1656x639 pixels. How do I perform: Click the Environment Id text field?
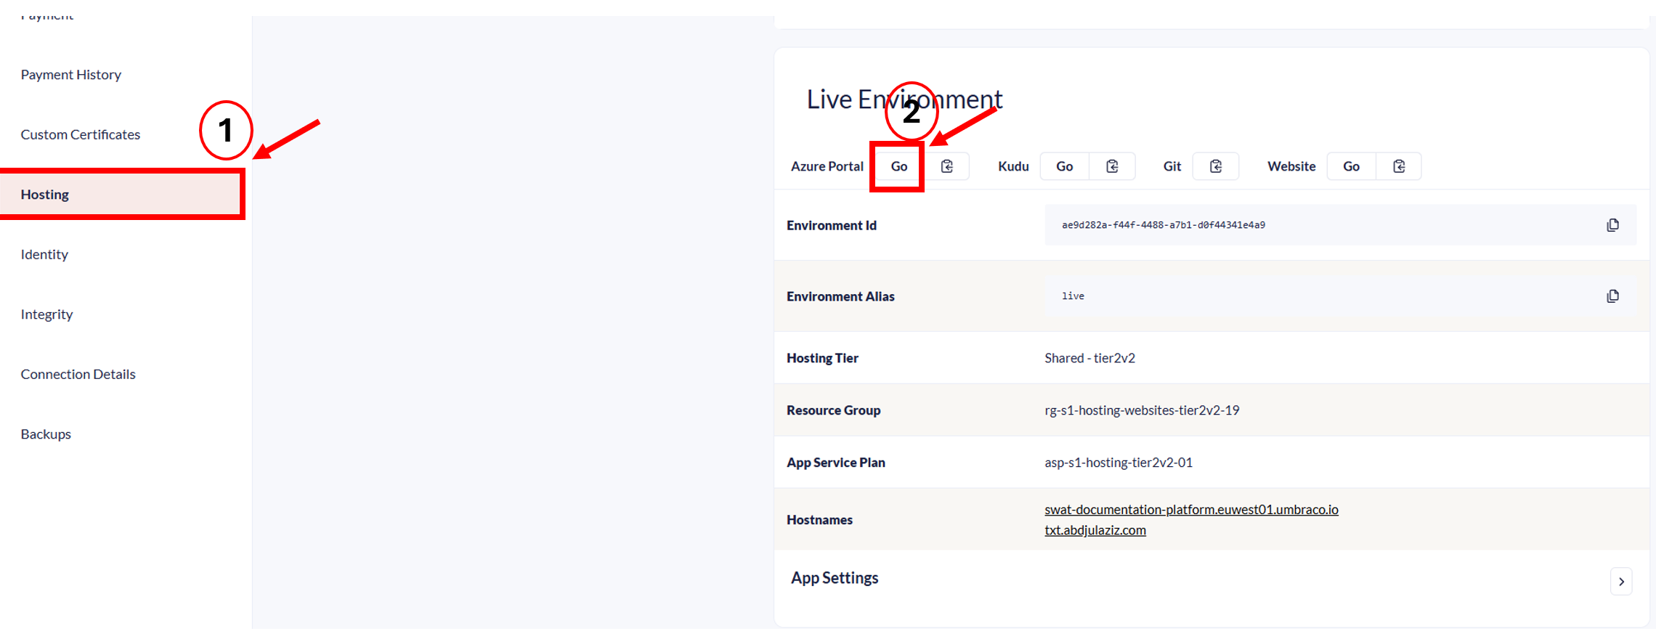tap(1307, 225)
